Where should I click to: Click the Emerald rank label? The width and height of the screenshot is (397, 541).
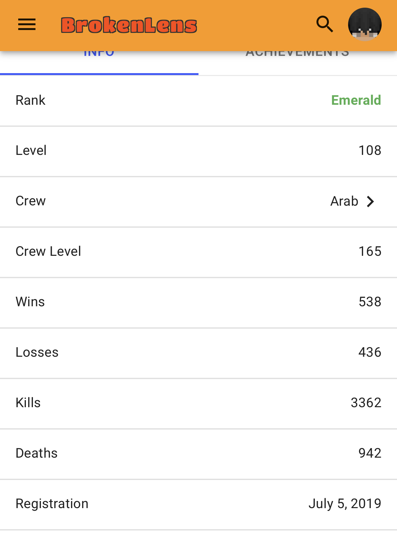[x=356, y=100]
